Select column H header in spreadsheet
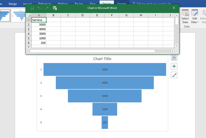 pos(141,15)
